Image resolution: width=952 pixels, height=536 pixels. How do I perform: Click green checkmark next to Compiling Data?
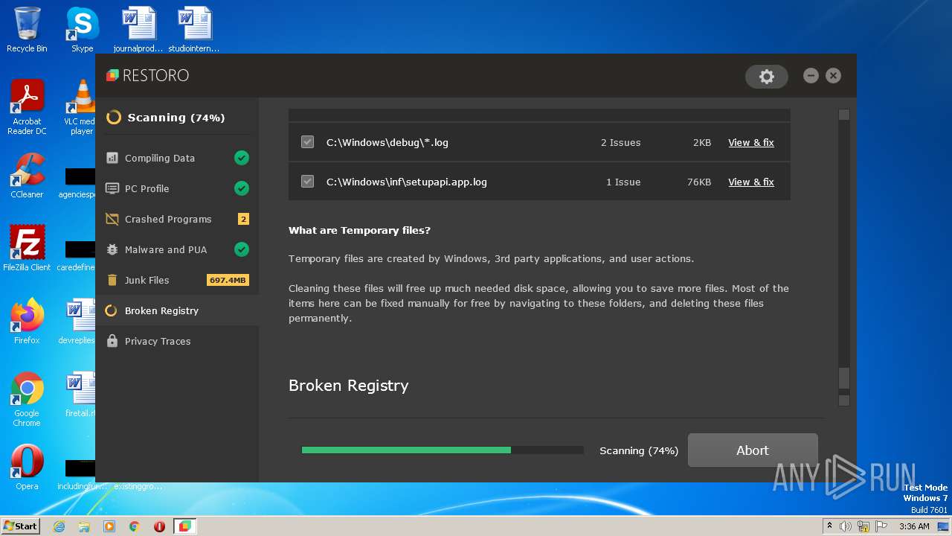click(x=242, y=158)
